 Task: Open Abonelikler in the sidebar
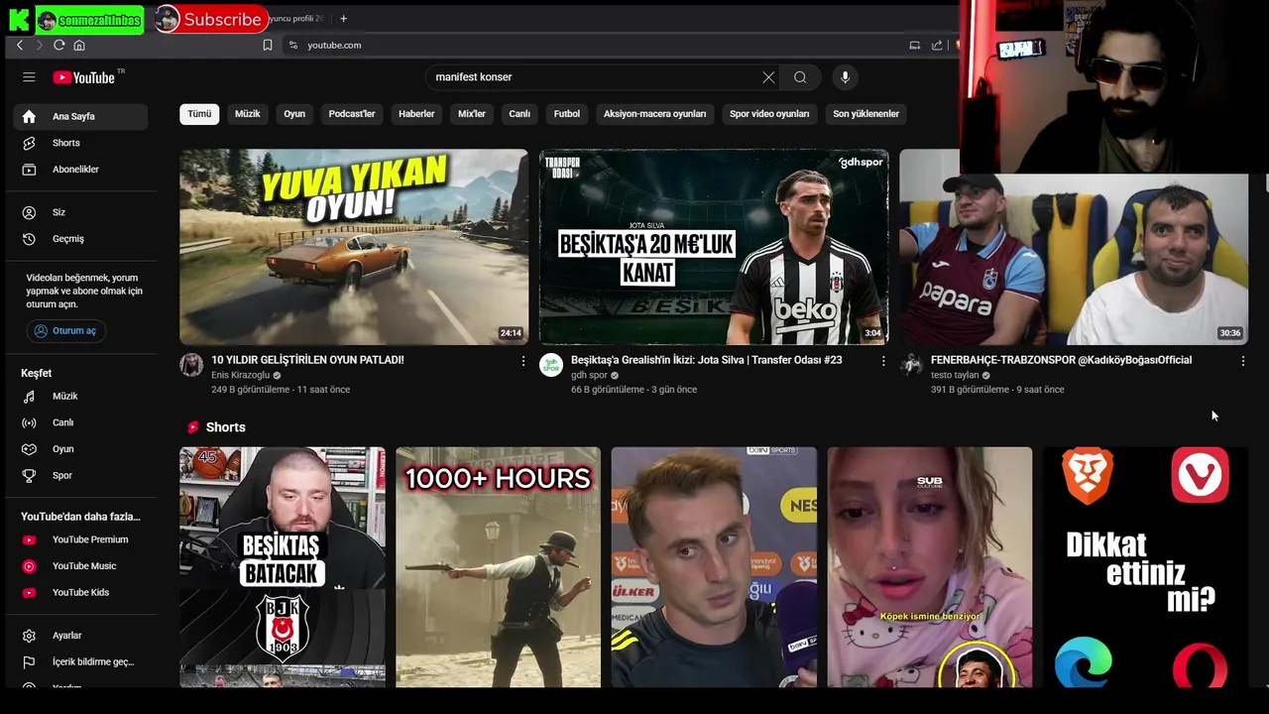80,170
